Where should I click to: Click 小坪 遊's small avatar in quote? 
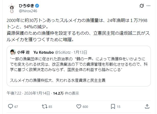[x=13, y=52]
